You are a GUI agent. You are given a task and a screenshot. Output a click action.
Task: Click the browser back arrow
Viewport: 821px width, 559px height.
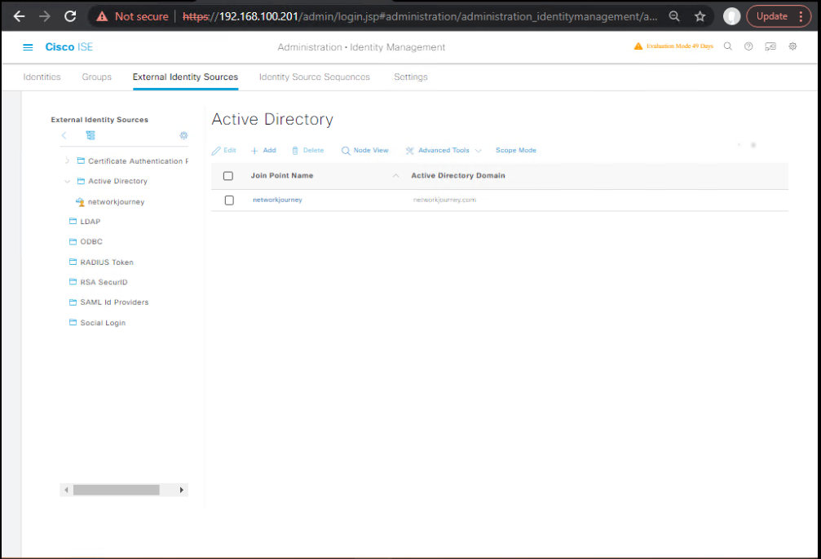pyautogui.click(x=19, y=16)
